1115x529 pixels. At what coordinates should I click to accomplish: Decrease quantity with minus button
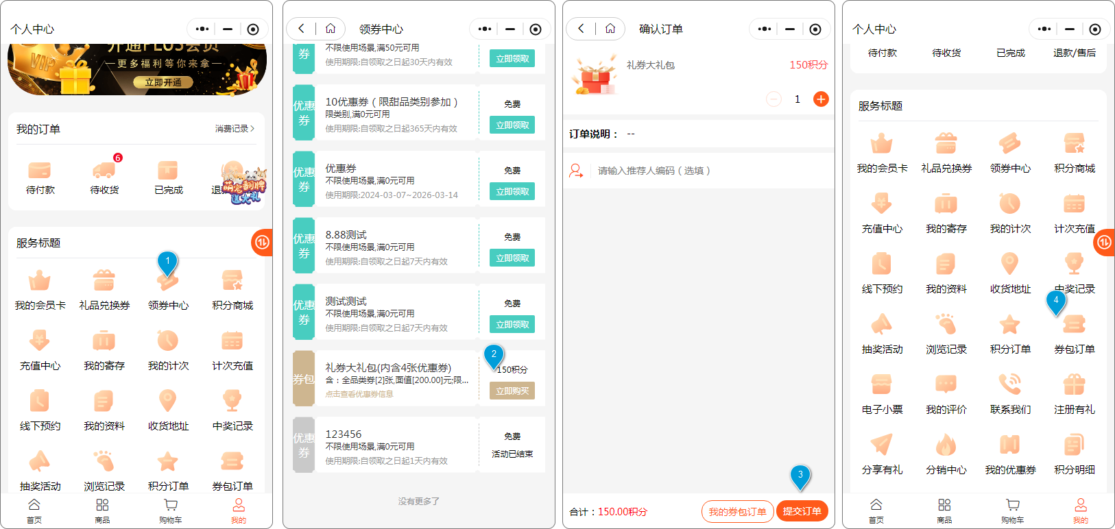point(774,99)
